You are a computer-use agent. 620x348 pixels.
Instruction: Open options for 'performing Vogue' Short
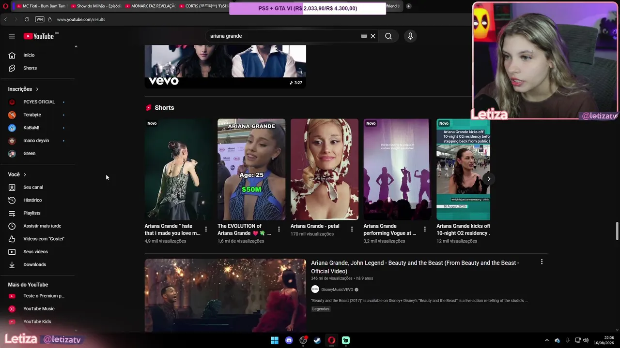pyautogui.click(x=425, y=229)
